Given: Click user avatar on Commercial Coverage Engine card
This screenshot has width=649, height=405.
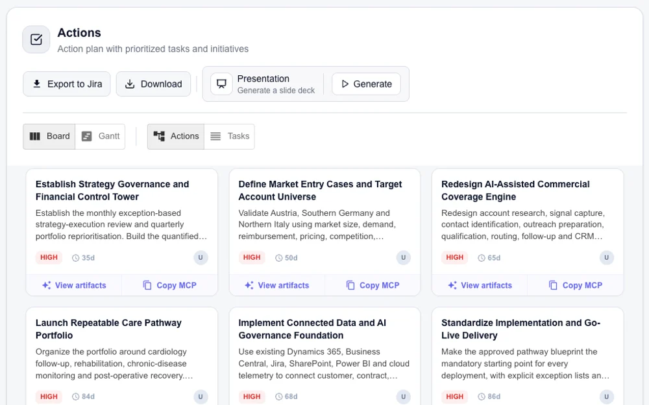Looking at the screenshot, I should (607, 257).
